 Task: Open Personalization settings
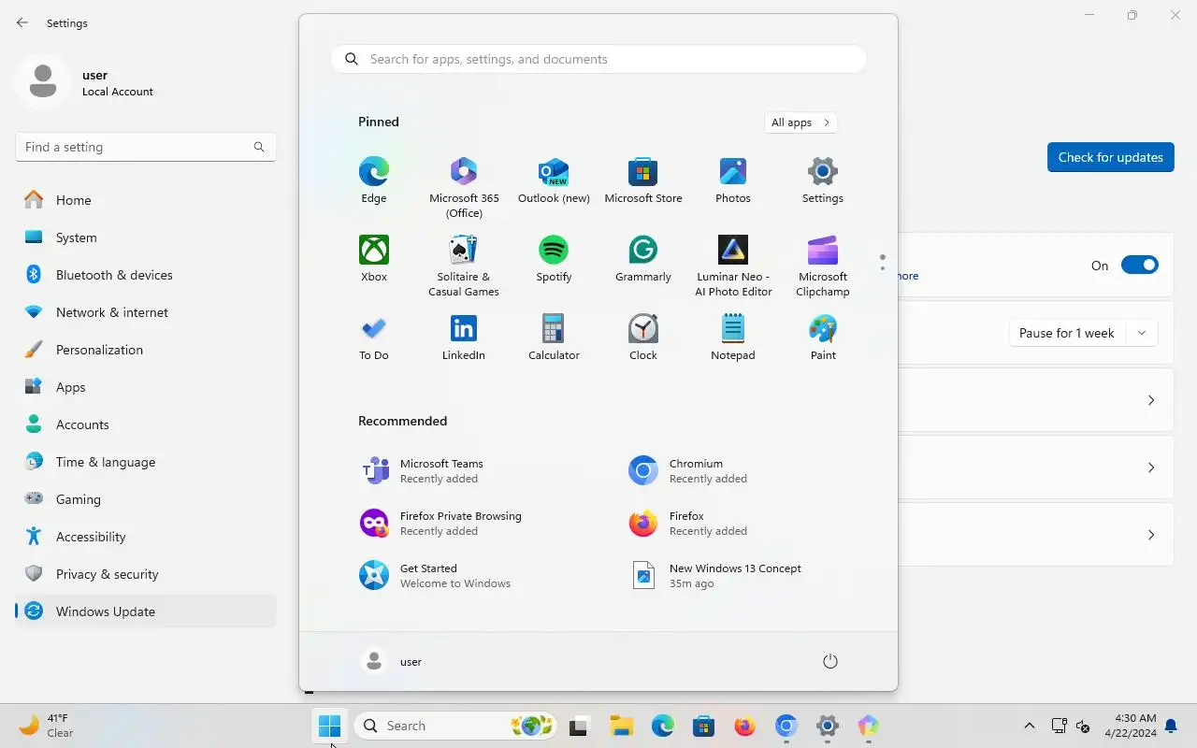coord(146,350)
